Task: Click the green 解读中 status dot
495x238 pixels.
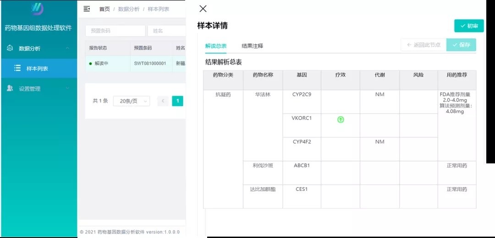Action: pos(90,64)
